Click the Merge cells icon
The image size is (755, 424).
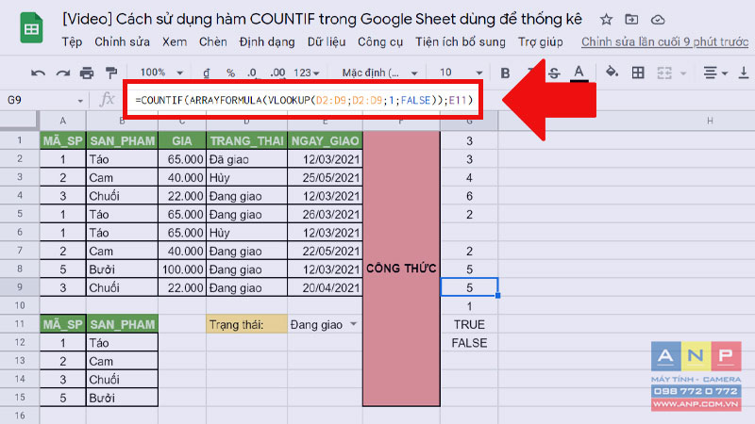[x=664, y=73]
